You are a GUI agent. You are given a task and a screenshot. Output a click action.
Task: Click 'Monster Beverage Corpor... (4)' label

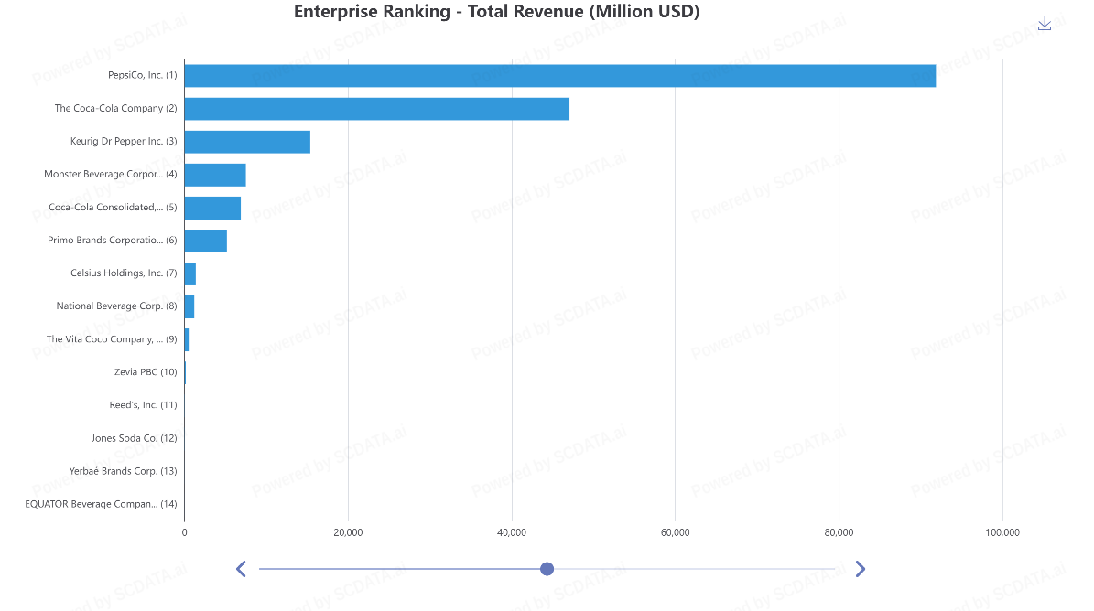pyautogui.click(x=110, y=174)
